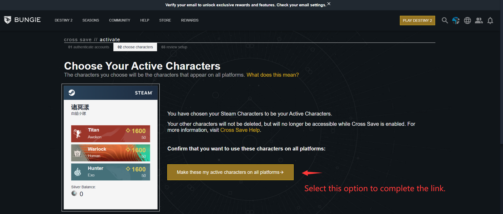Go to step 01 authenticate accounts
Screen dimensions: 503x214
pyautogui.click(x=89, y=47)
